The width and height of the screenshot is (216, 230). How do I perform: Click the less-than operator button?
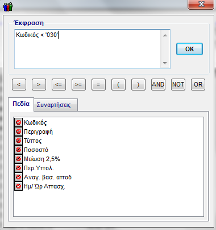tap(19, 84)
